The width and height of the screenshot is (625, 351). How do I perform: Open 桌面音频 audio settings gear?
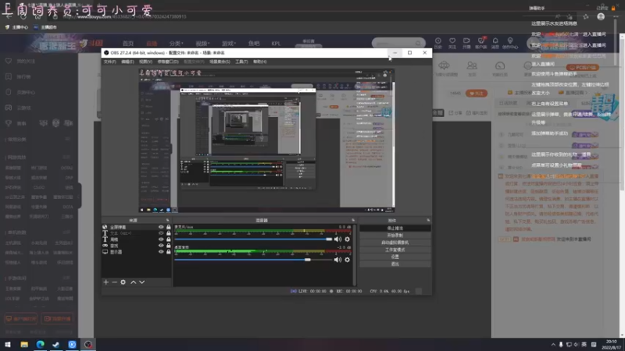pos(347,260)
